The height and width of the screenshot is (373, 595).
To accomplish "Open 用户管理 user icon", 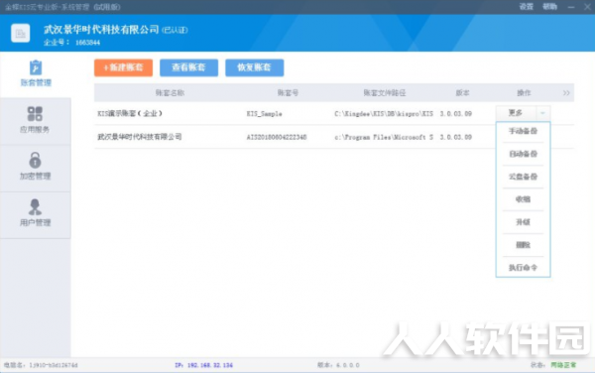I will (35, 206).
